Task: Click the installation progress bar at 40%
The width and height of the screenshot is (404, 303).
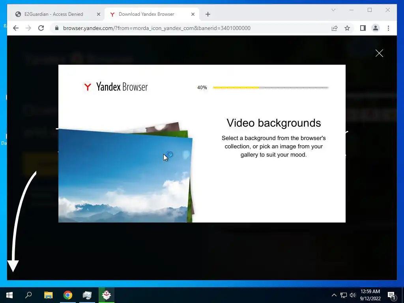Action: coord(271,88)
